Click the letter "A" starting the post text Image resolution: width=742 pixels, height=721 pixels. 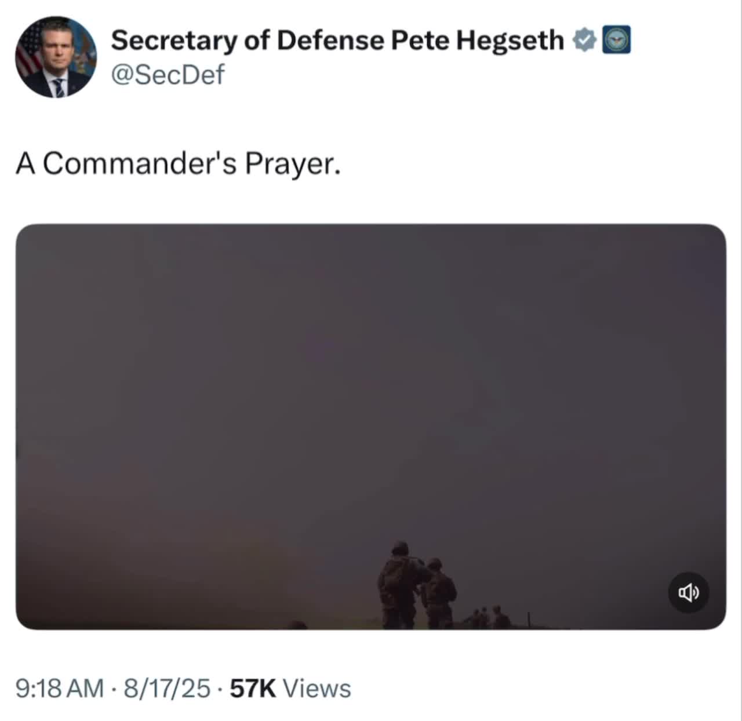[26, 164]
